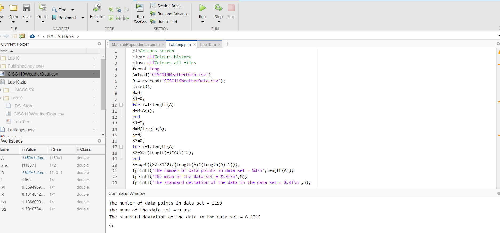Switch to the Lab10.m tab
The height and width of the screenshot is (233, 500).
click(208, 44)
